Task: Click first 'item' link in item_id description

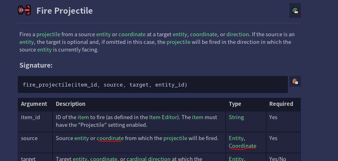Action: pos(83,117)
